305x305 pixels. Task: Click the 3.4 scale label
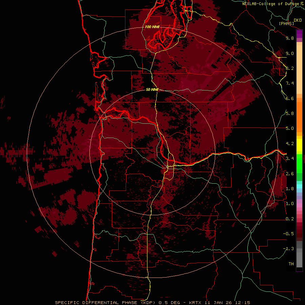click(x=290, y=159)
